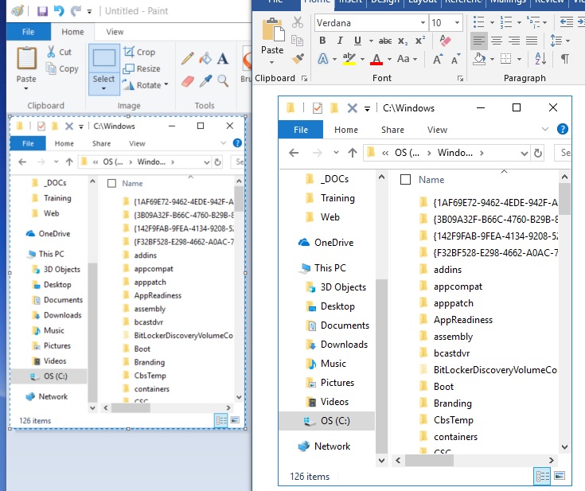Select the Pencil tool in Paint
Image resolution: width=585 pixels, height=491 pixels.
point(187,59)
